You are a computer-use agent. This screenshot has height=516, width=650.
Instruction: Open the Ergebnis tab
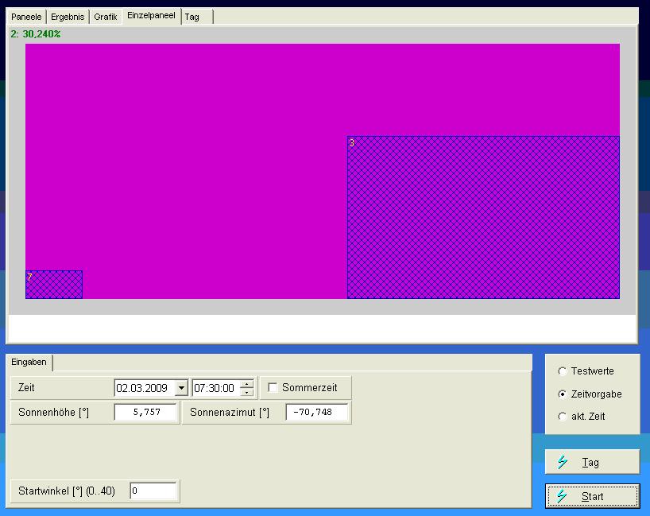click(68, 17)
